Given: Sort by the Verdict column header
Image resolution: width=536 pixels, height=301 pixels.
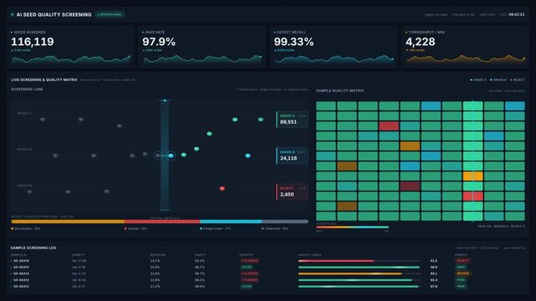Looking at the screenshot, I should coord(461,255).
